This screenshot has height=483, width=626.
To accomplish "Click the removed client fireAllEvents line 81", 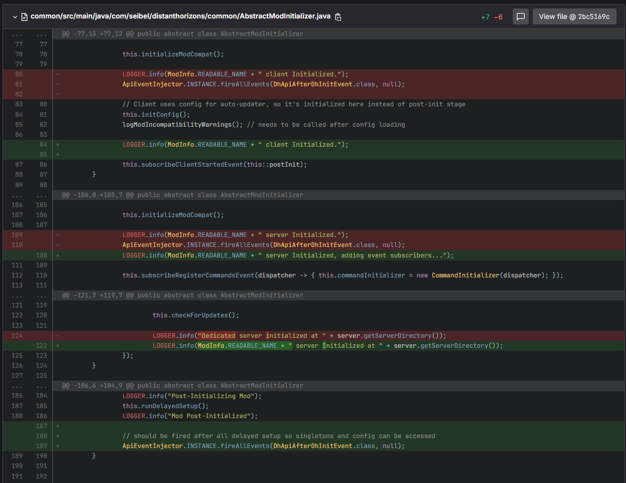I will [263, 84].
